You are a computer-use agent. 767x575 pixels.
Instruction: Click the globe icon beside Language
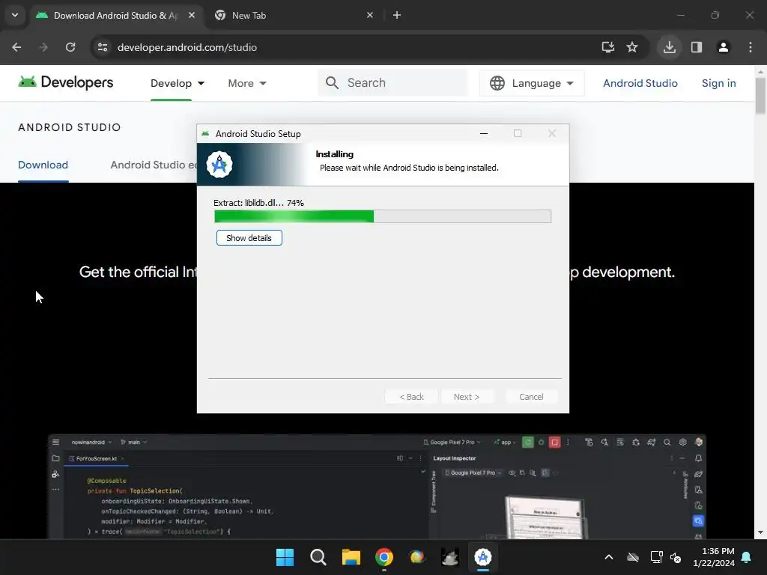click(x=497, y=83)
